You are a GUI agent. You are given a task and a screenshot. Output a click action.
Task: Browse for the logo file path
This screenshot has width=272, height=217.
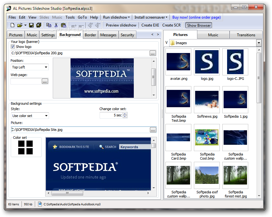coord(153,53)
